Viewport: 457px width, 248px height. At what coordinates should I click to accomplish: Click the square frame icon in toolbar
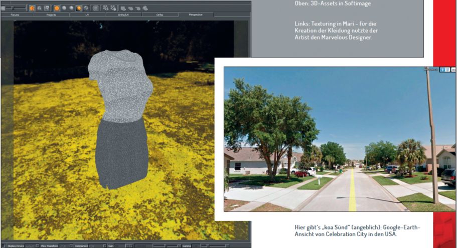pyautogui.click(x=96, y=8)
